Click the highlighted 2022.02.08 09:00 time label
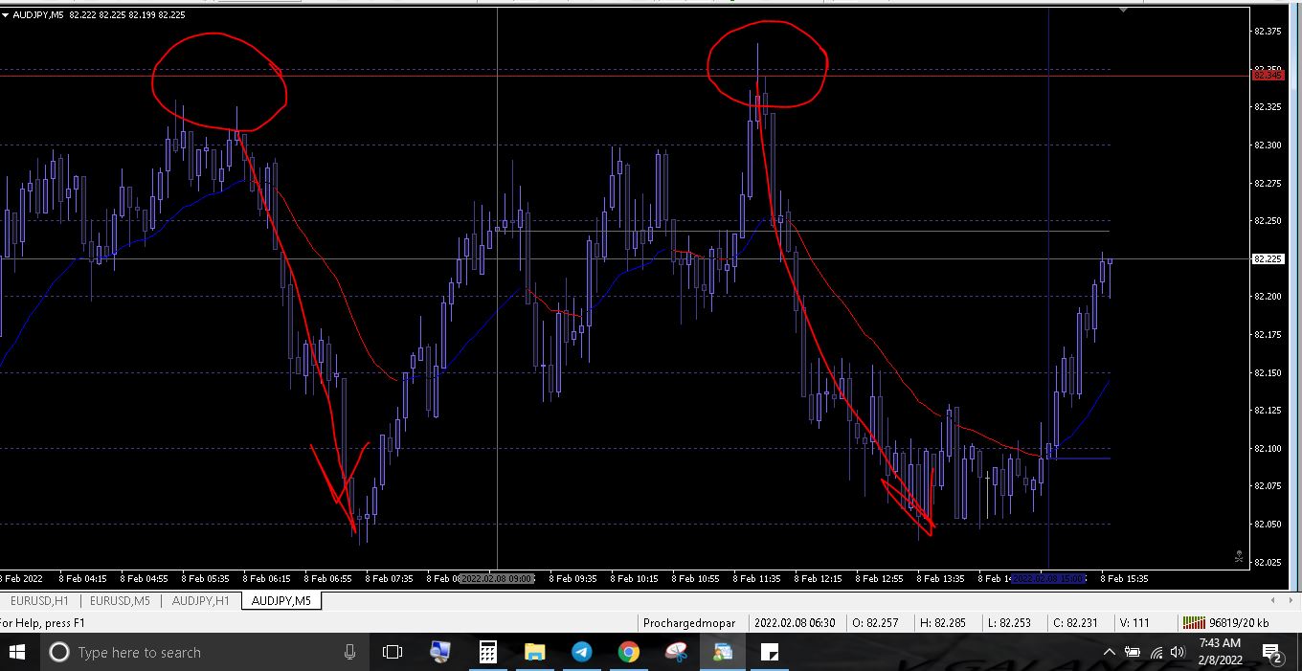The image size is (1302, 671). [x=497, y=578]
